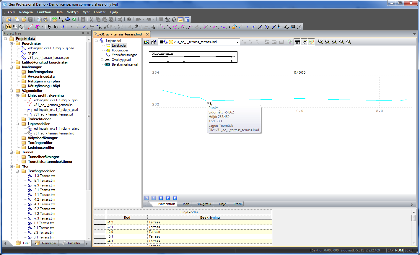Toggle the scale bar 100 button

[297, 42]
